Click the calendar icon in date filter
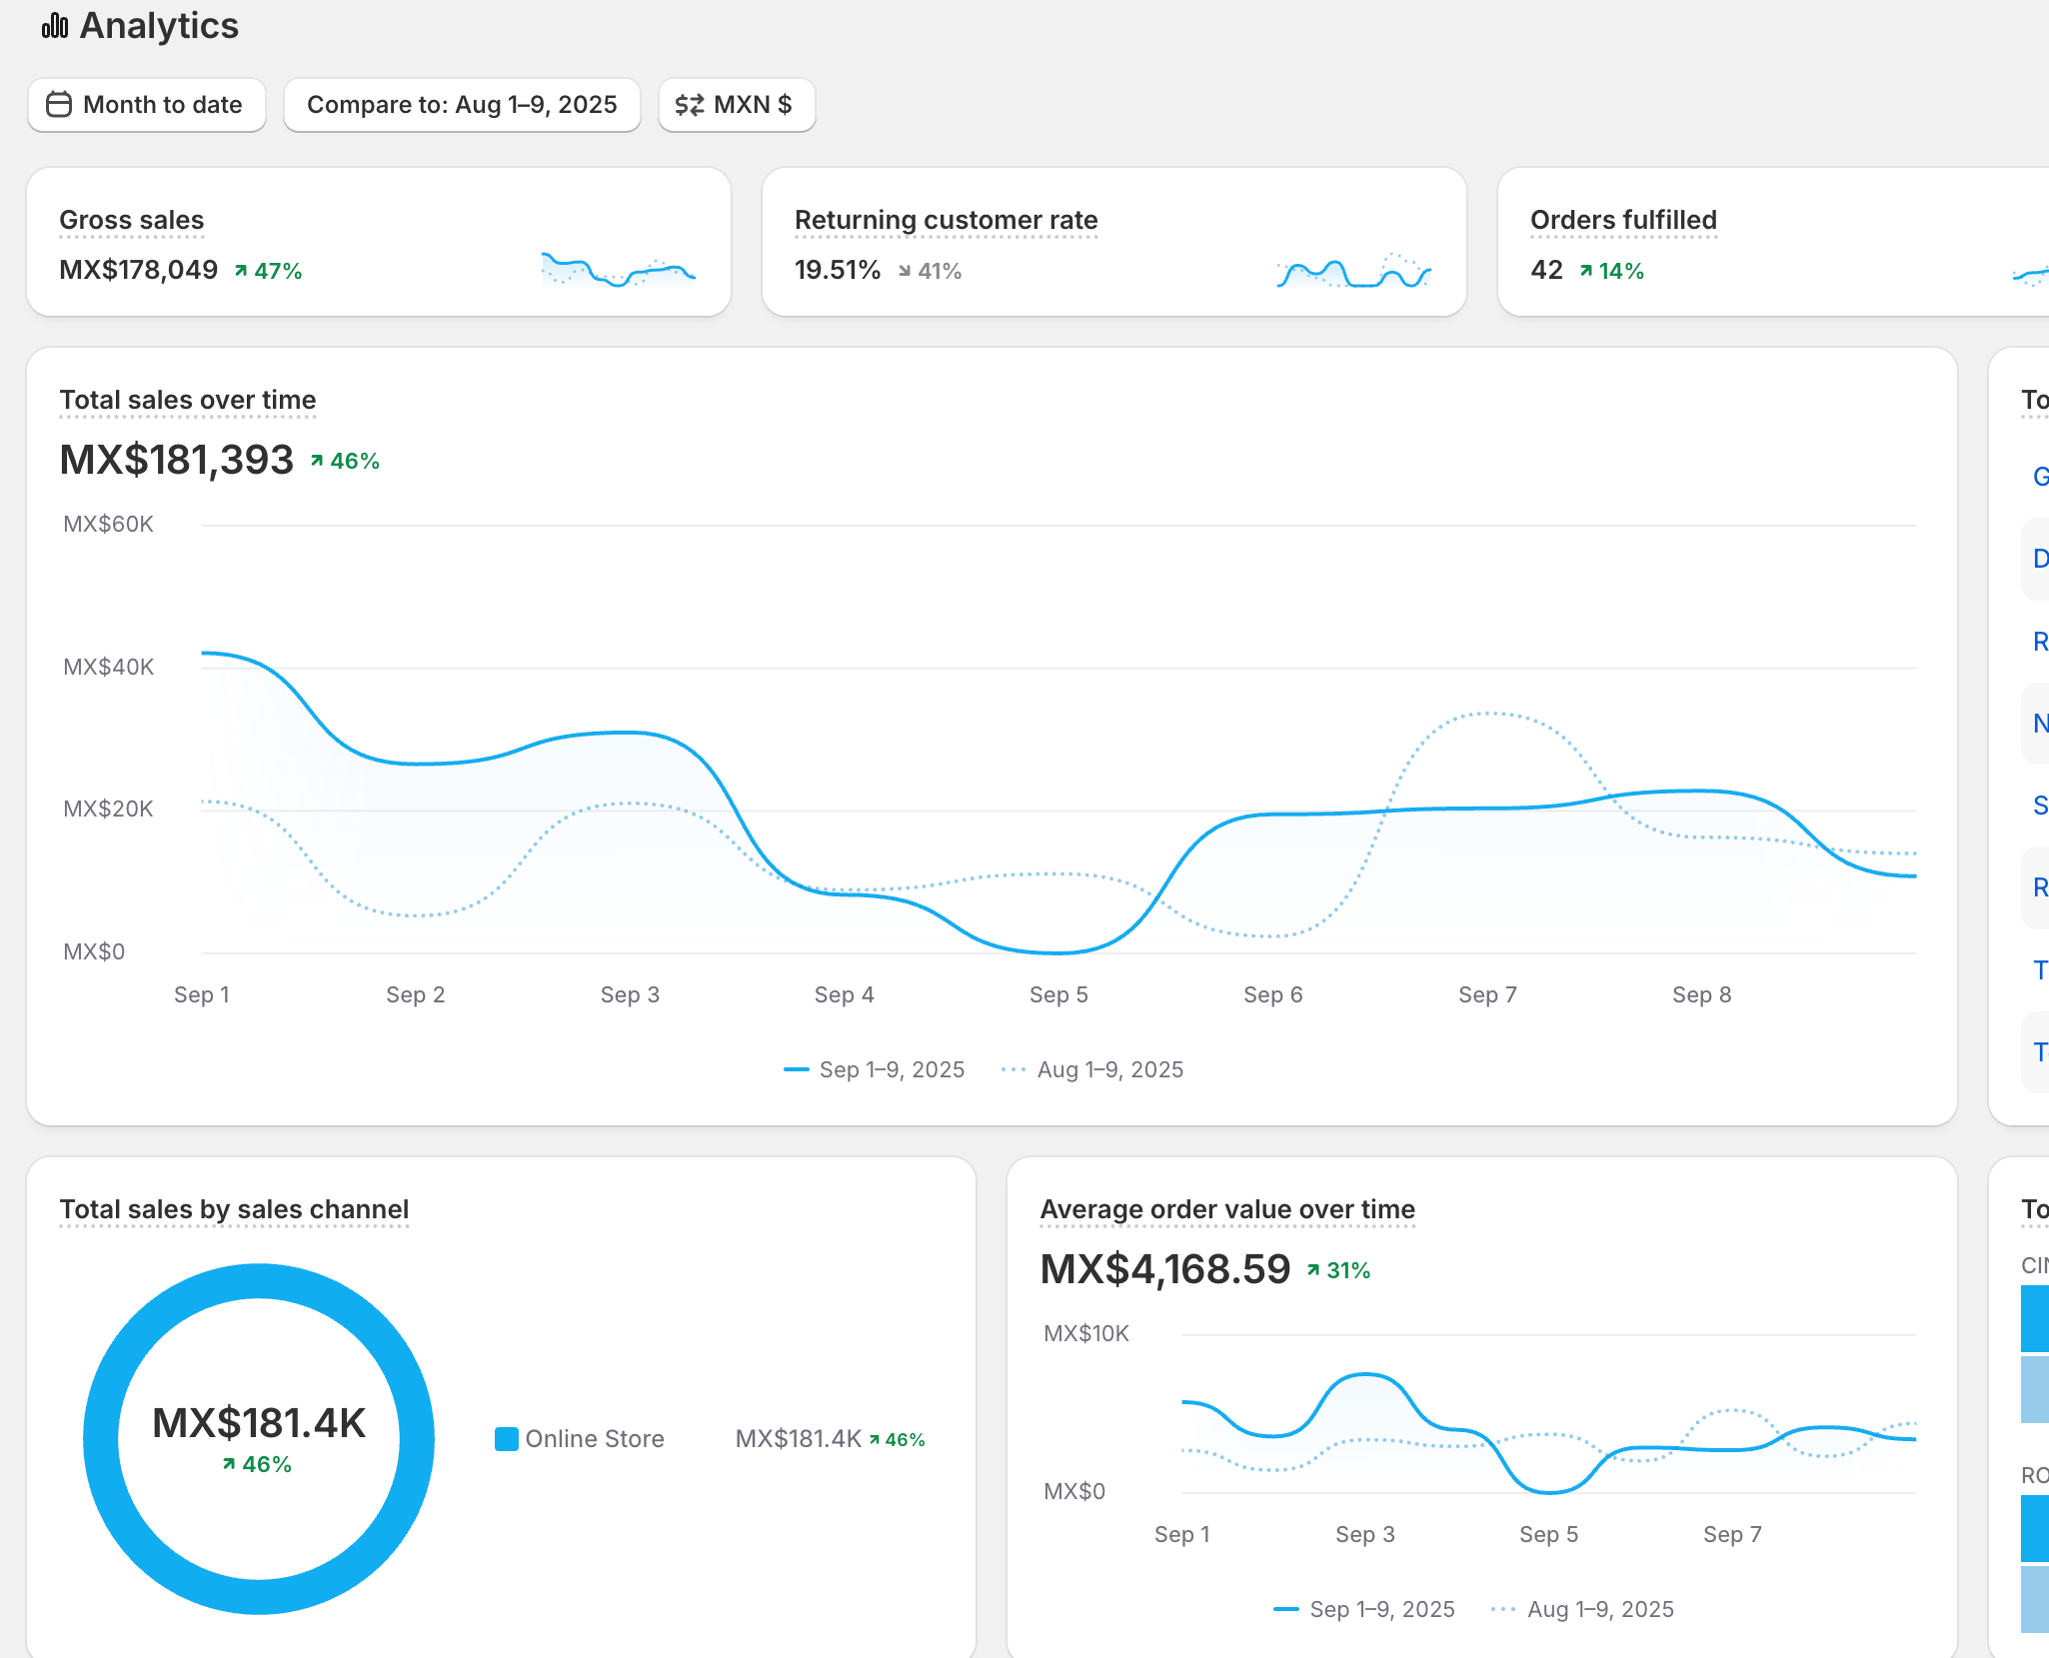Image resolution: width=2049 pixels, height=1658 pixels. click(59, 105)
